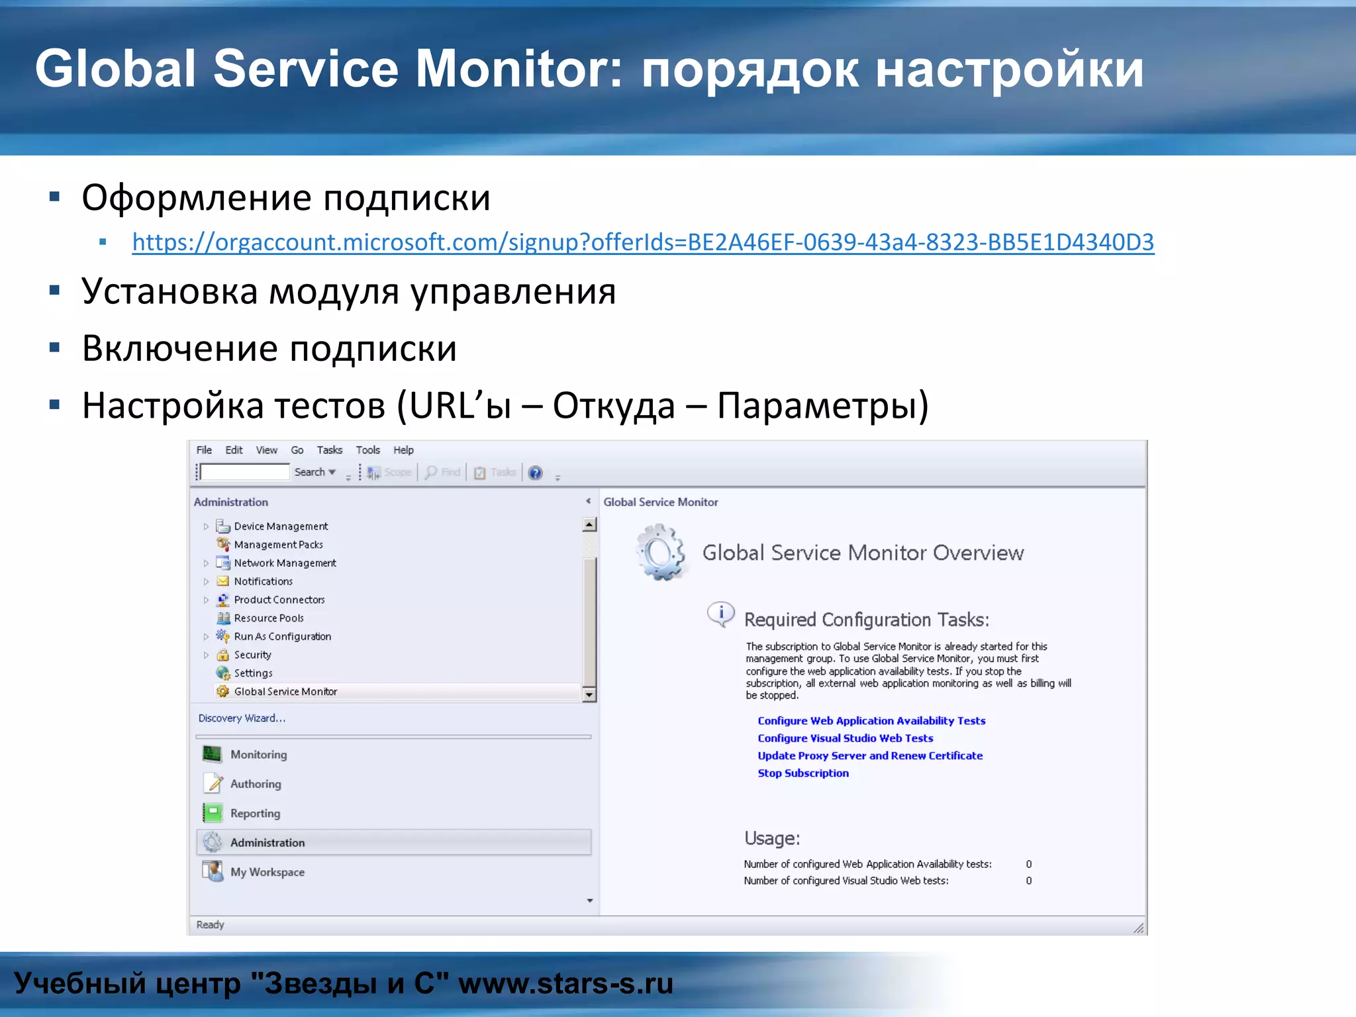Click the Network Management icon
The width and height of the screenshot is (1356, 1017).
point(223,563)
